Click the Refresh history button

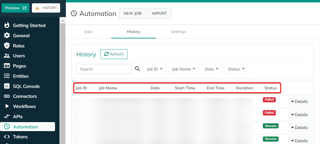point(114,54)
